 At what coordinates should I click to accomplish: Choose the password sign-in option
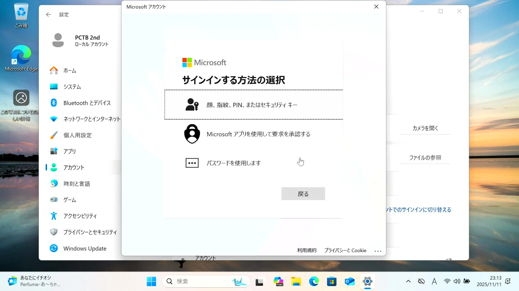233,163
